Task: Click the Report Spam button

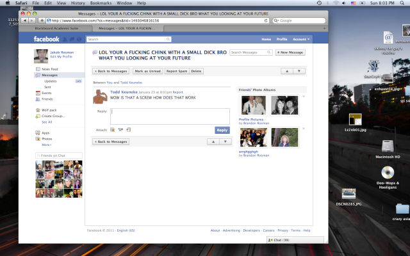Action: pyautogui.click(x=177, y=71)
